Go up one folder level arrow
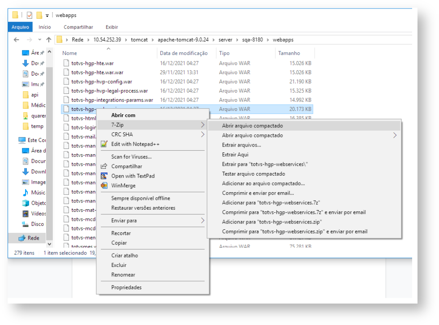 pyautogui.click(x=49, y=40)
